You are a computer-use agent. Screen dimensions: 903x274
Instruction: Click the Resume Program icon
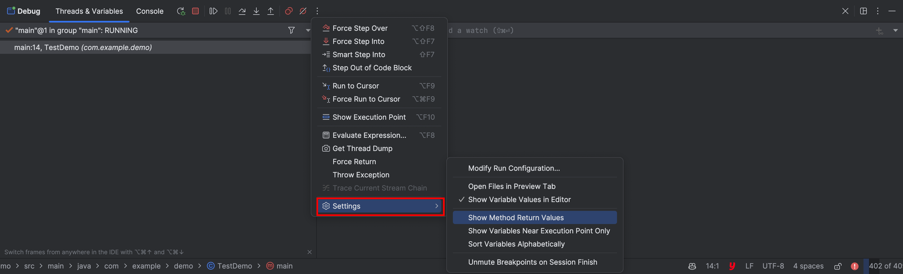coord(213,11)
